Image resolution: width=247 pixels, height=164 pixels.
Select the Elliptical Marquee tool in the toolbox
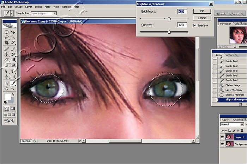click(x=6, y=32)
